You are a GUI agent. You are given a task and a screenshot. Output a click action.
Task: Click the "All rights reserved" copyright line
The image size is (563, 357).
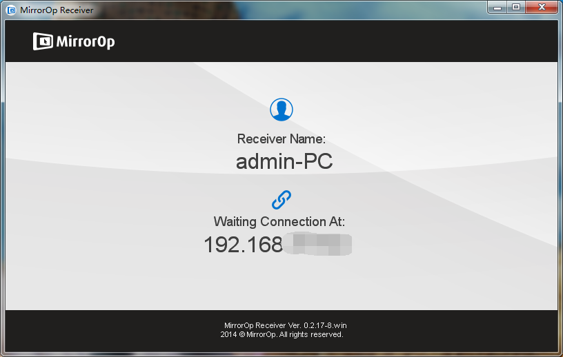pyautogui.click(x=281, y=334)
